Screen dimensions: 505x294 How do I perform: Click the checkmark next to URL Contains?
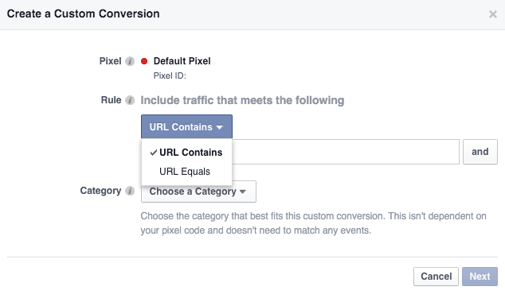[154, 153]
